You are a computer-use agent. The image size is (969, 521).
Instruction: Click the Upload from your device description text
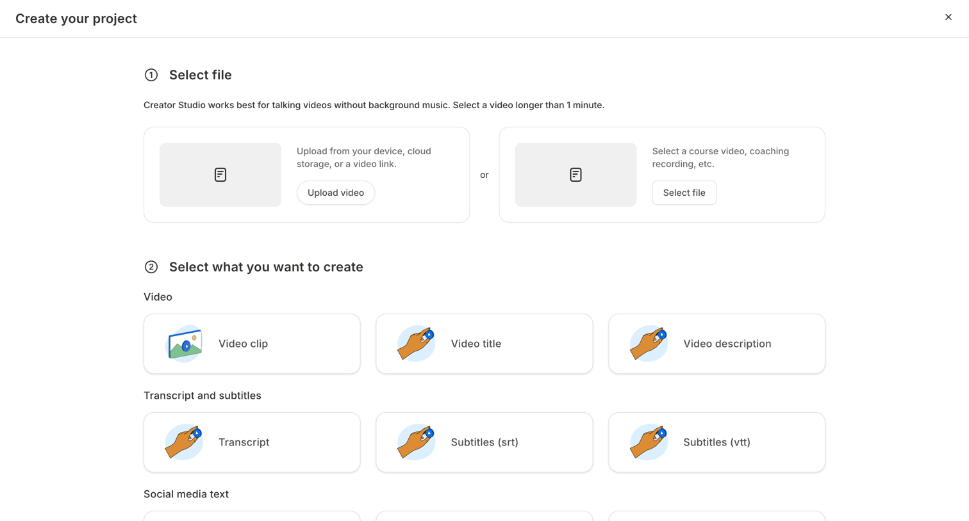364,157
